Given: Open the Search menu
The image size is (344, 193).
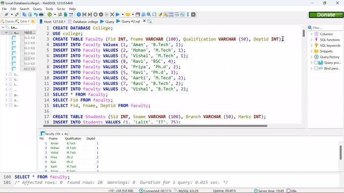Looking at the screenshot, I should [x=24, y=9].
